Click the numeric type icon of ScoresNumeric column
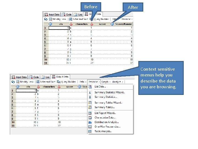The width and height of the screenshot is (198, 149). tap(112, 24)
